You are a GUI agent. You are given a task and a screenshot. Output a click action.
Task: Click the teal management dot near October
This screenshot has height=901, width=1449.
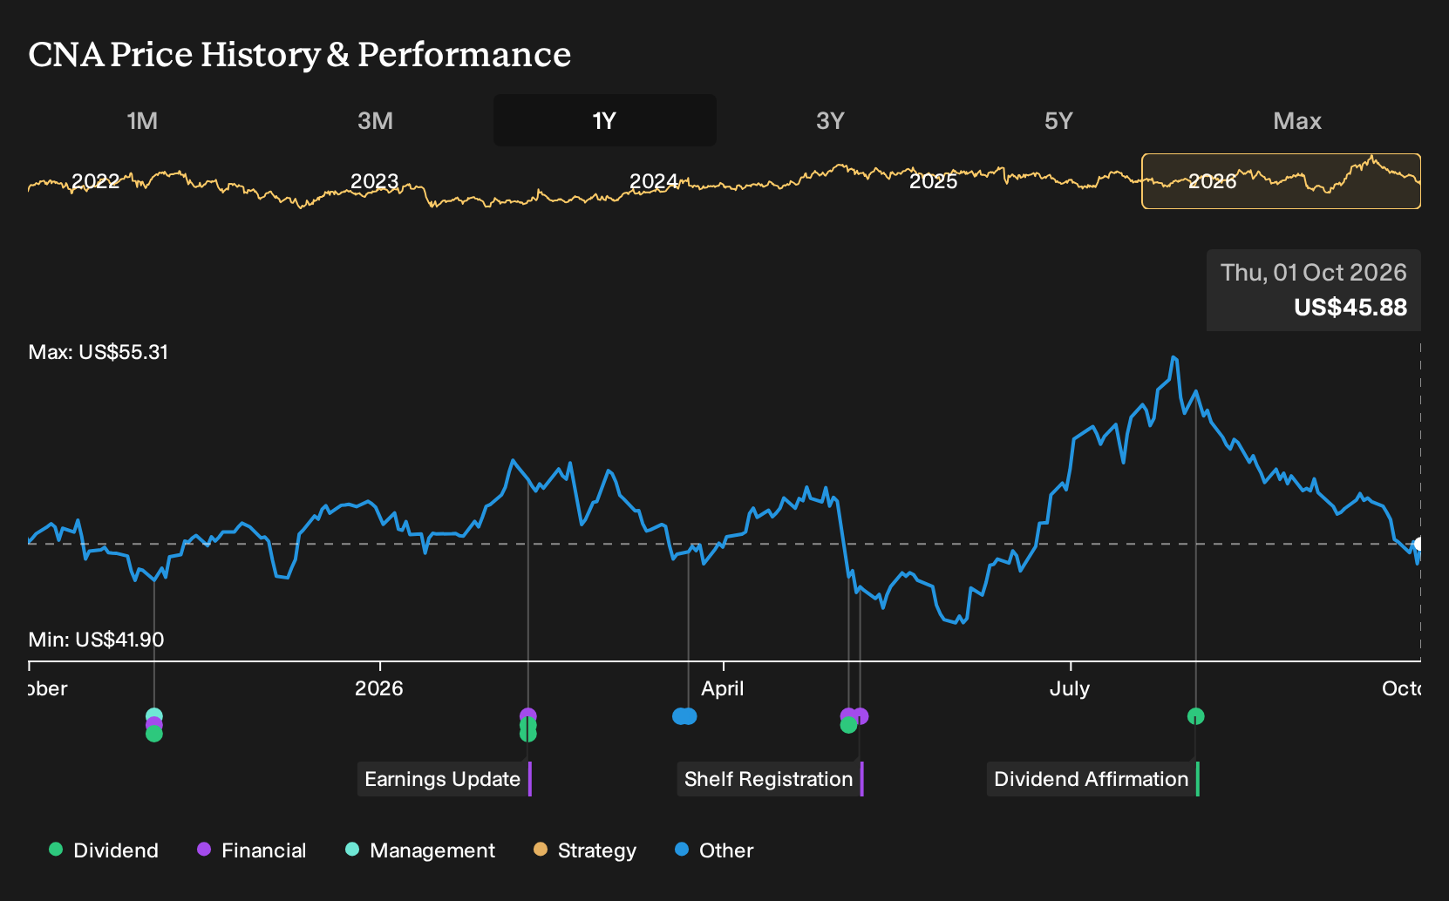pyautogui.click(x=154, y=716)
